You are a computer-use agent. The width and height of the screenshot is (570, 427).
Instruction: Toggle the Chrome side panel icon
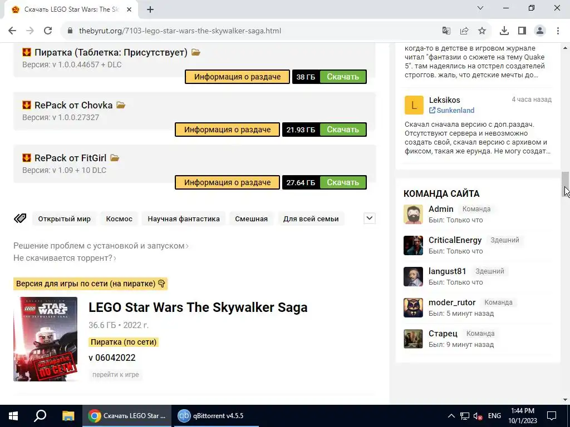[x=522, y=31]
